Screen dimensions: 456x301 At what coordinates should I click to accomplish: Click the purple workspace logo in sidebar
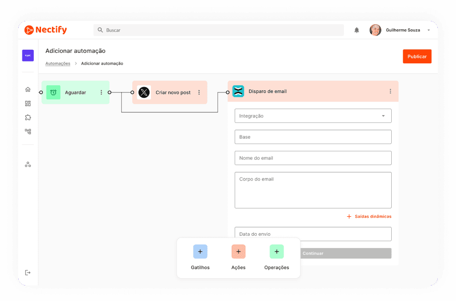(x=28, y=56)
